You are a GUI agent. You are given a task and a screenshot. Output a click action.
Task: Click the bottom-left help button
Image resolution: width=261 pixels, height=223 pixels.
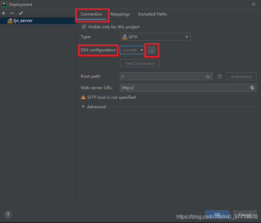8,214
